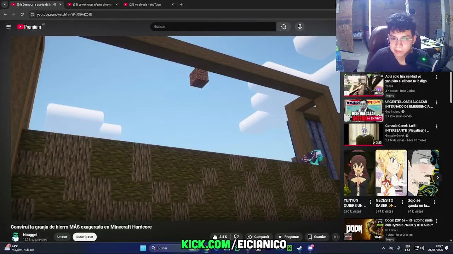The height and width of the screenshot is (254, 453).
Task: Open Doom (2016) video thumbnail
Action: [x=363, y=229]
